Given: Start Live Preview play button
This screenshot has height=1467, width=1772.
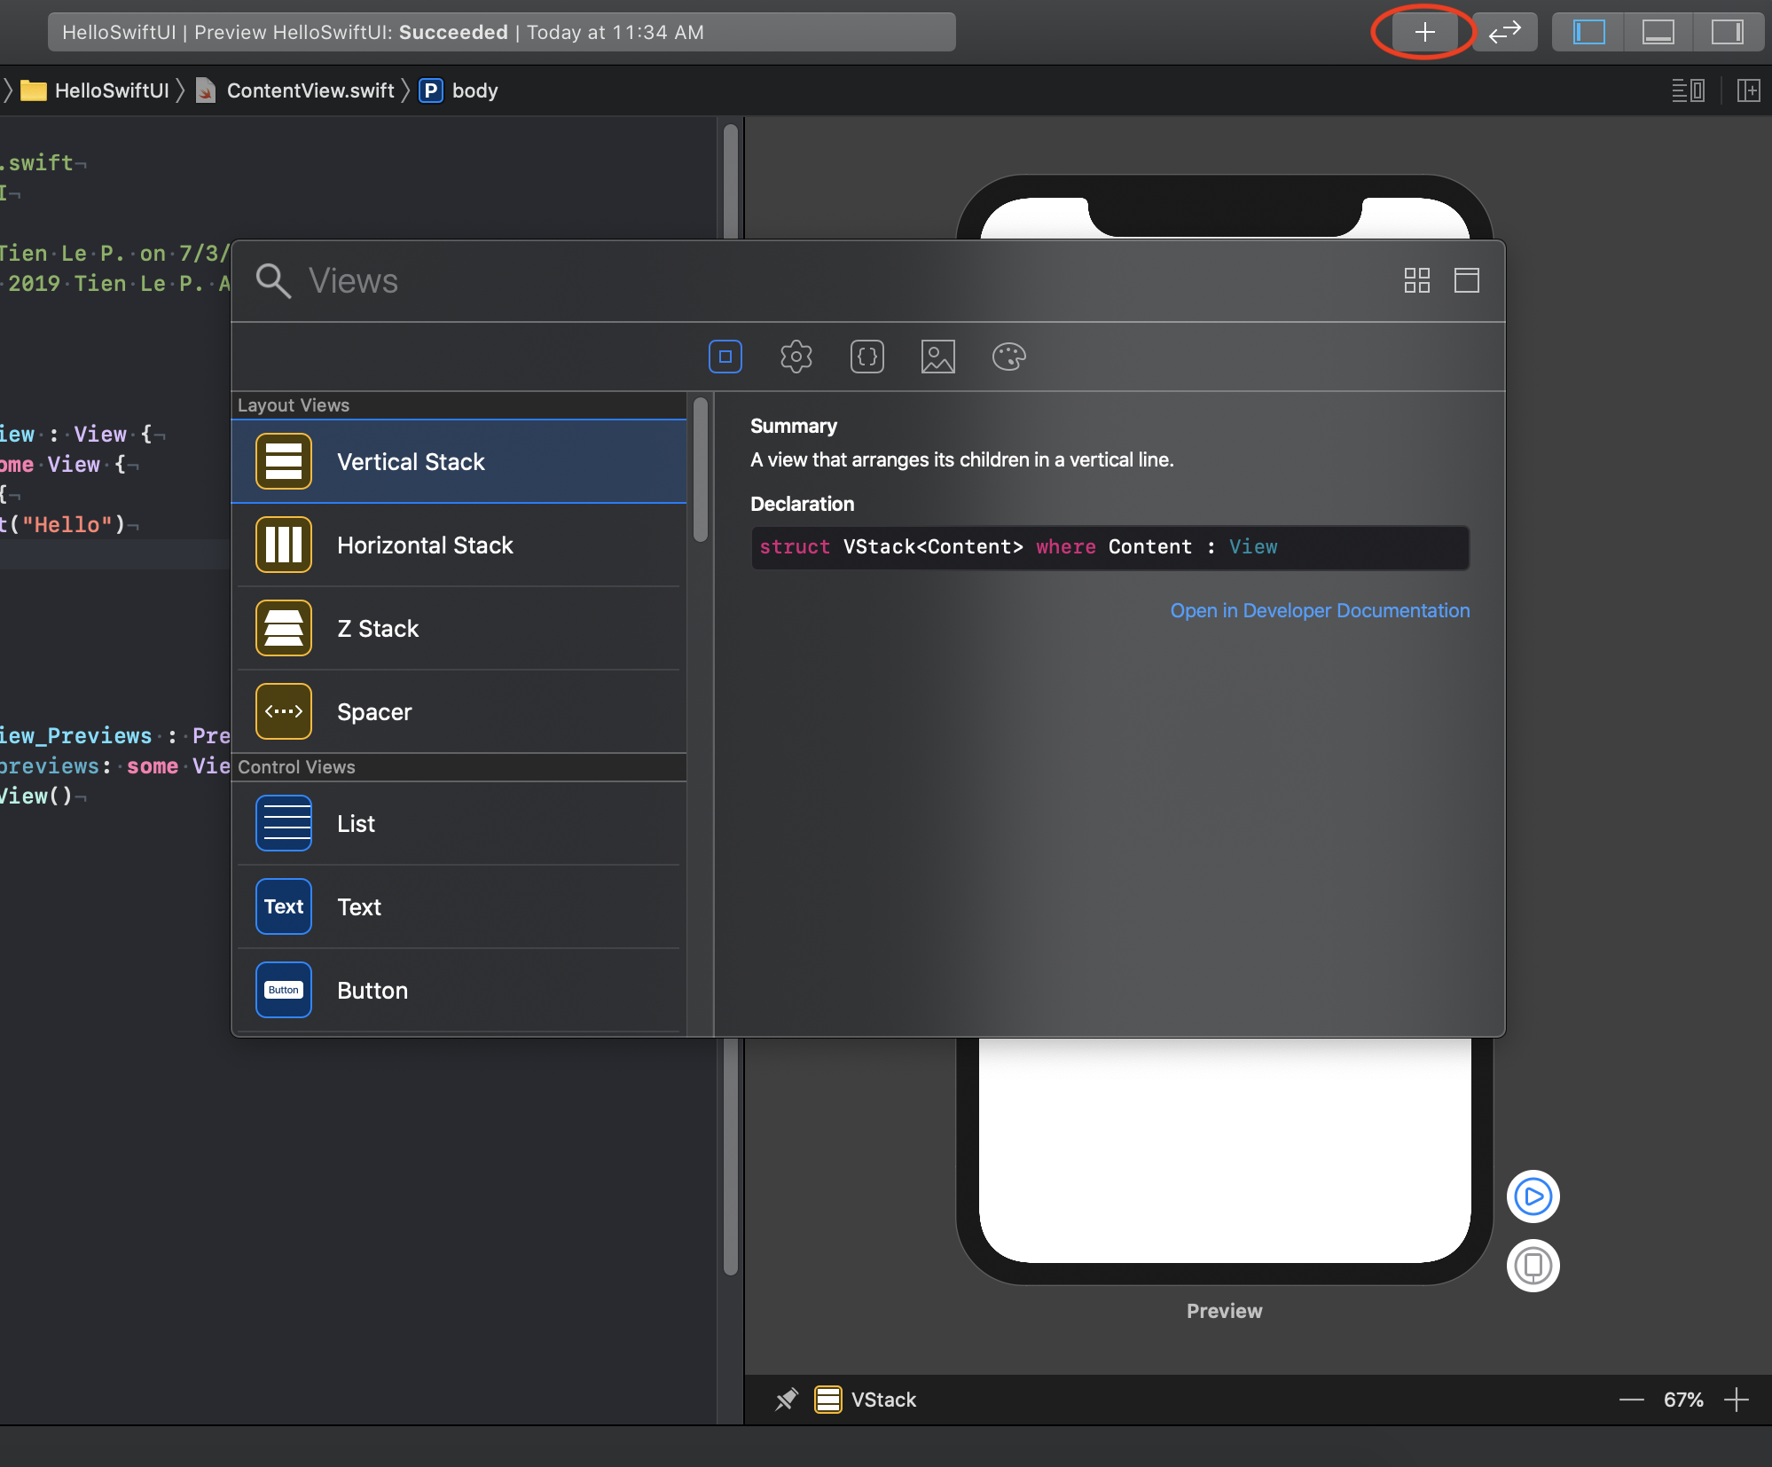Looking at the screenshot, I should click(x=1533, y=1197).
